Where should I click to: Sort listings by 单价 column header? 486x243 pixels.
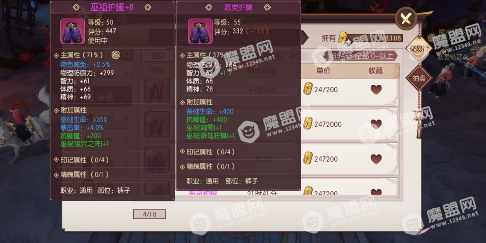[323, 71]
